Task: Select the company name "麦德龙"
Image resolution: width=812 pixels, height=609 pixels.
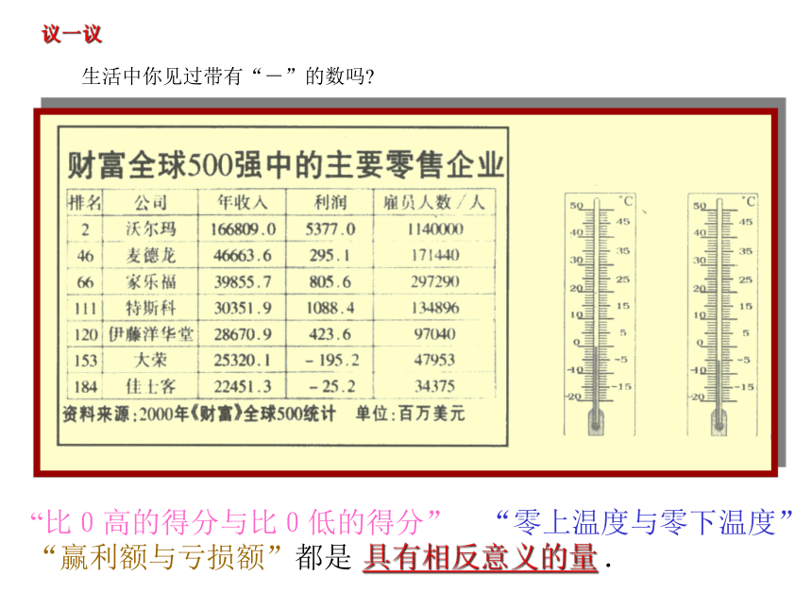Action: [x=151, y=255]
